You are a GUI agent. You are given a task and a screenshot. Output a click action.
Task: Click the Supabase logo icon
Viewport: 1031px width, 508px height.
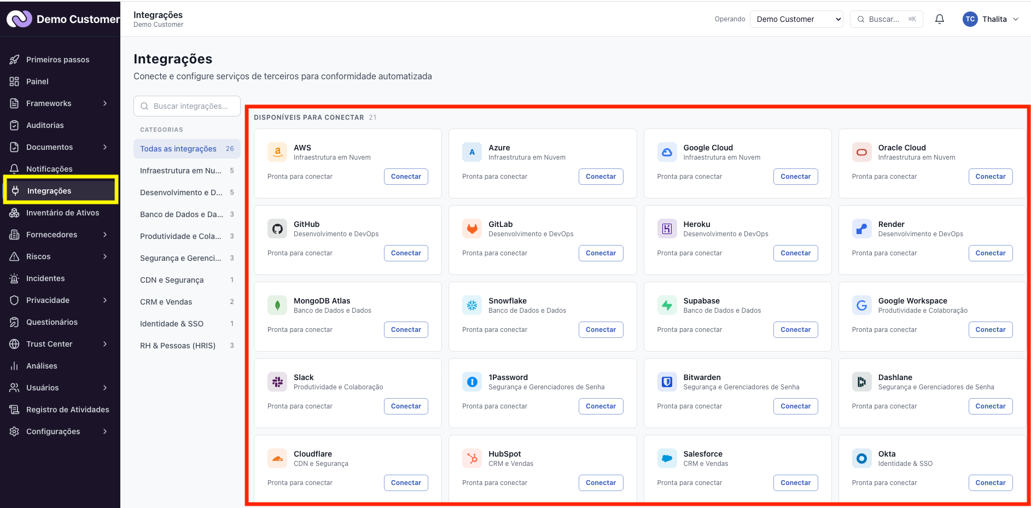[667, 305]
